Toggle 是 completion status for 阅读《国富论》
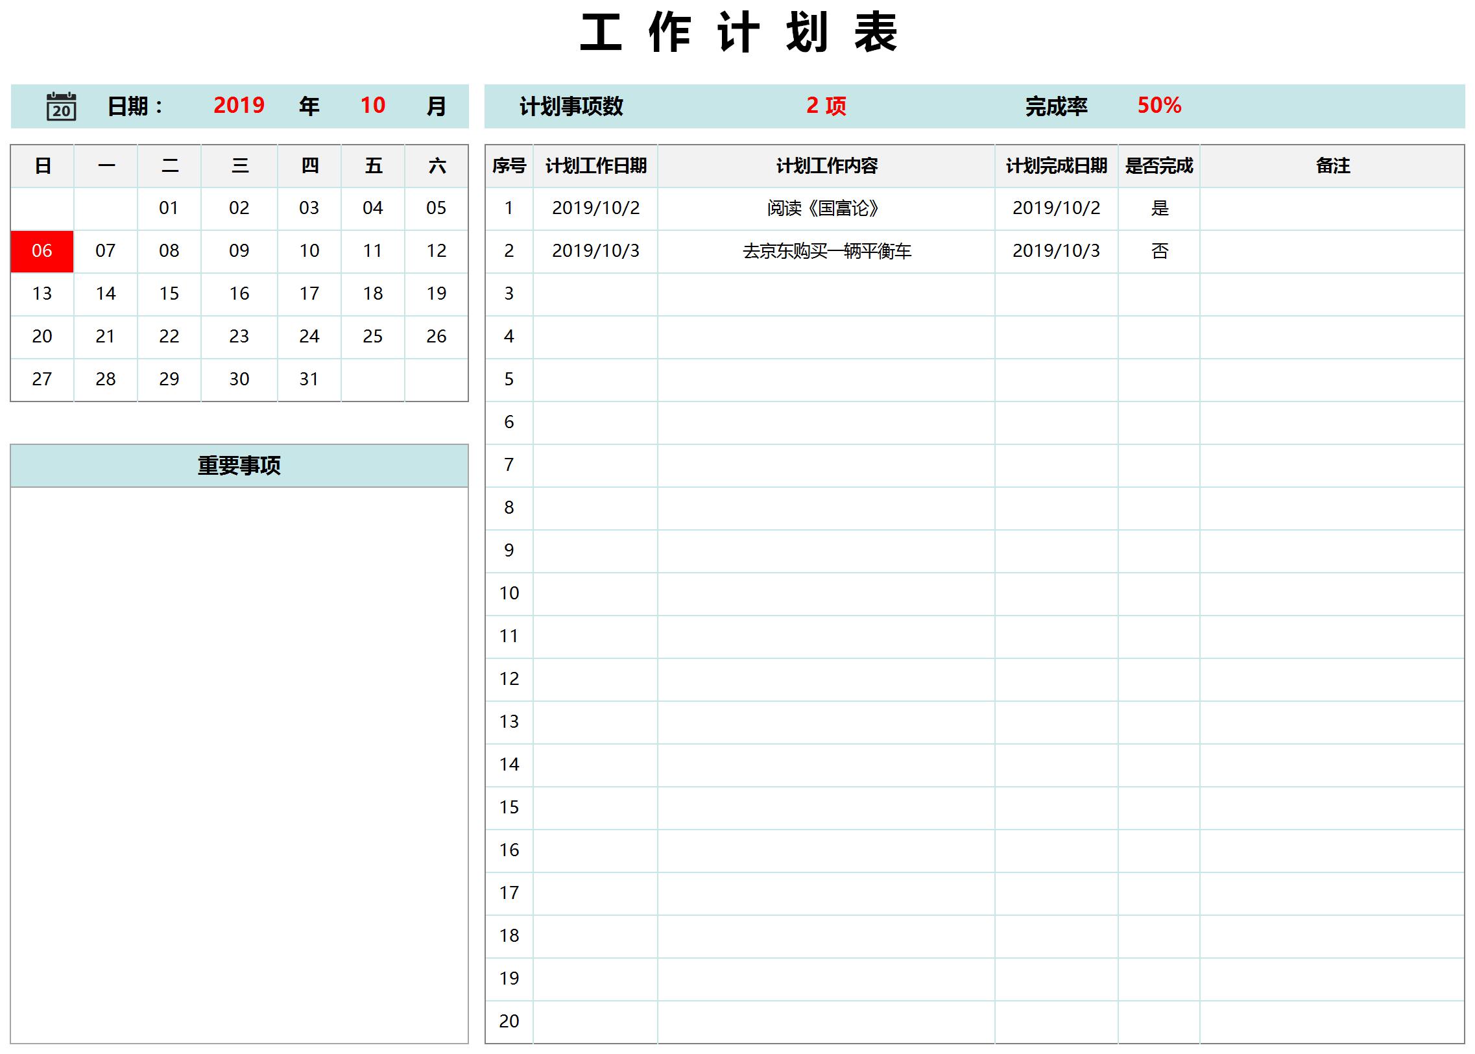This screenshot has width=1475, height=1054. [x=1160, y=208]
